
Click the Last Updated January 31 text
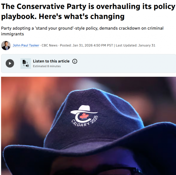pos(136,45)
